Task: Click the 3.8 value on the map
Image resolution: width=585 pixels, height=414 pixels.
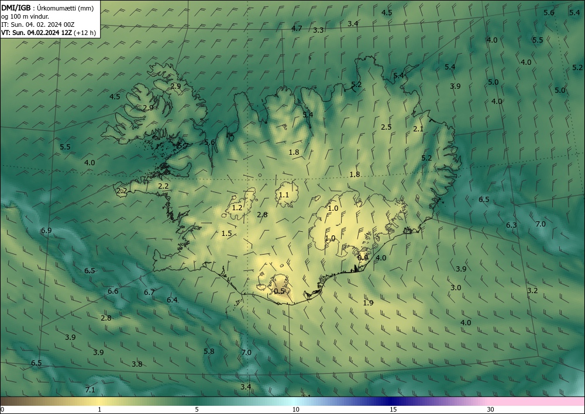Action: [137, 364]
